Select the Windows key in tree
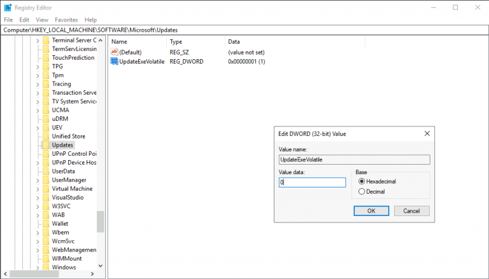Viewport: 489px width, 279px height. pos(64,267)
